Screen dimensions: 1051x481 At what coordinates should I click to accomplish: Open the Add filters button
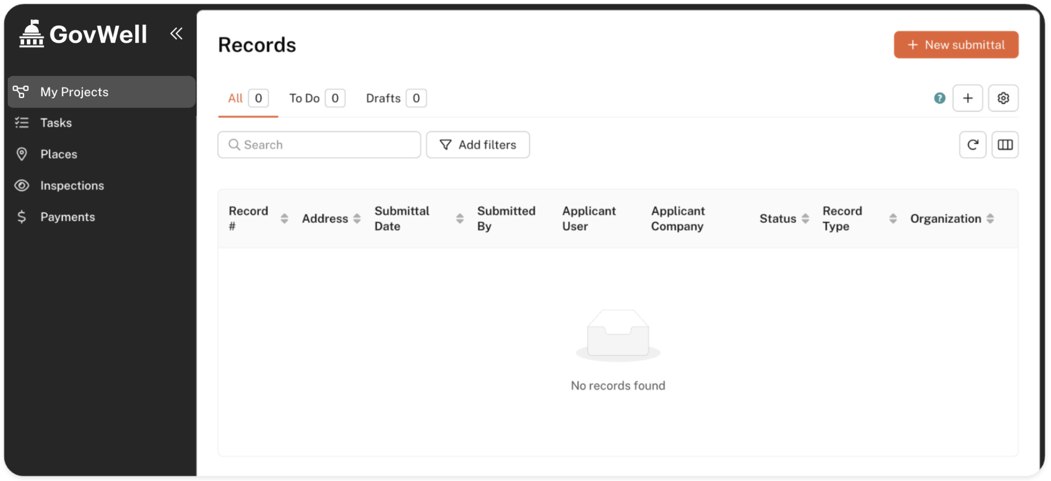click(x=478, y=145)
